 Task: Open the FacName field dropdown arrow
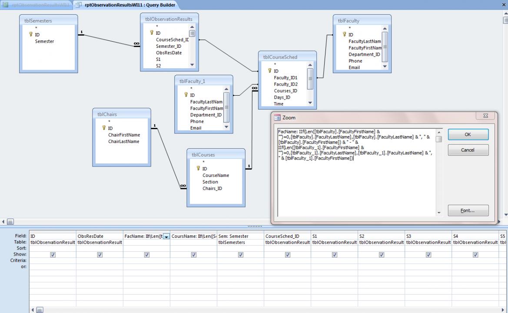tap(166, 236)
